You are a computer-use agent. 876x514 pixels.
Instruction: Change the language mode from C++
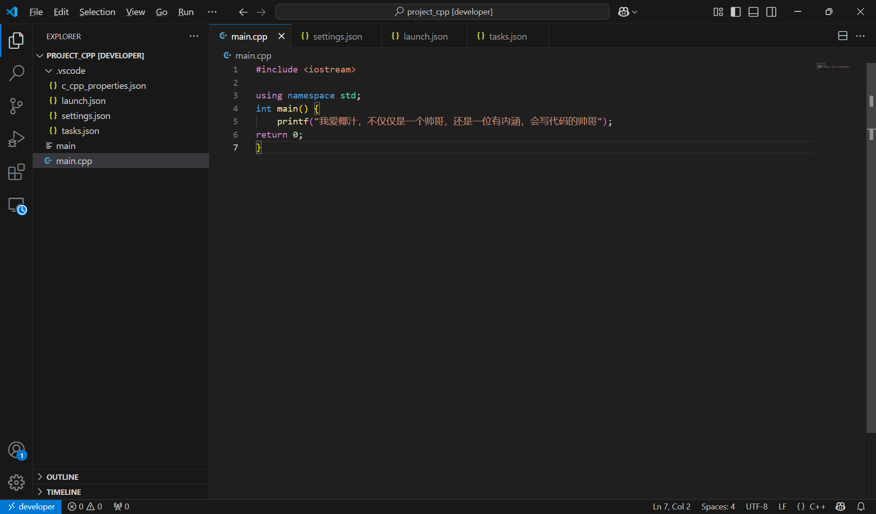tap(817, 506)
